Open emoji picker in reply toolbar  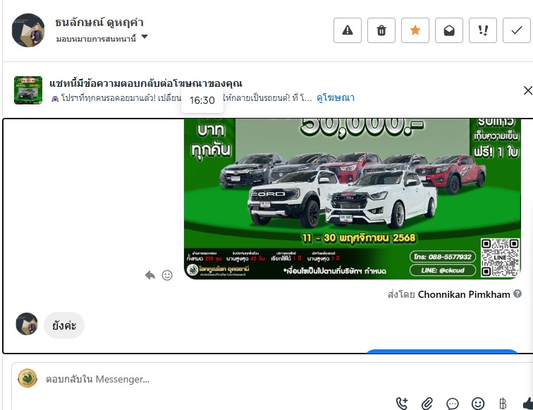(x=477, y=404)
